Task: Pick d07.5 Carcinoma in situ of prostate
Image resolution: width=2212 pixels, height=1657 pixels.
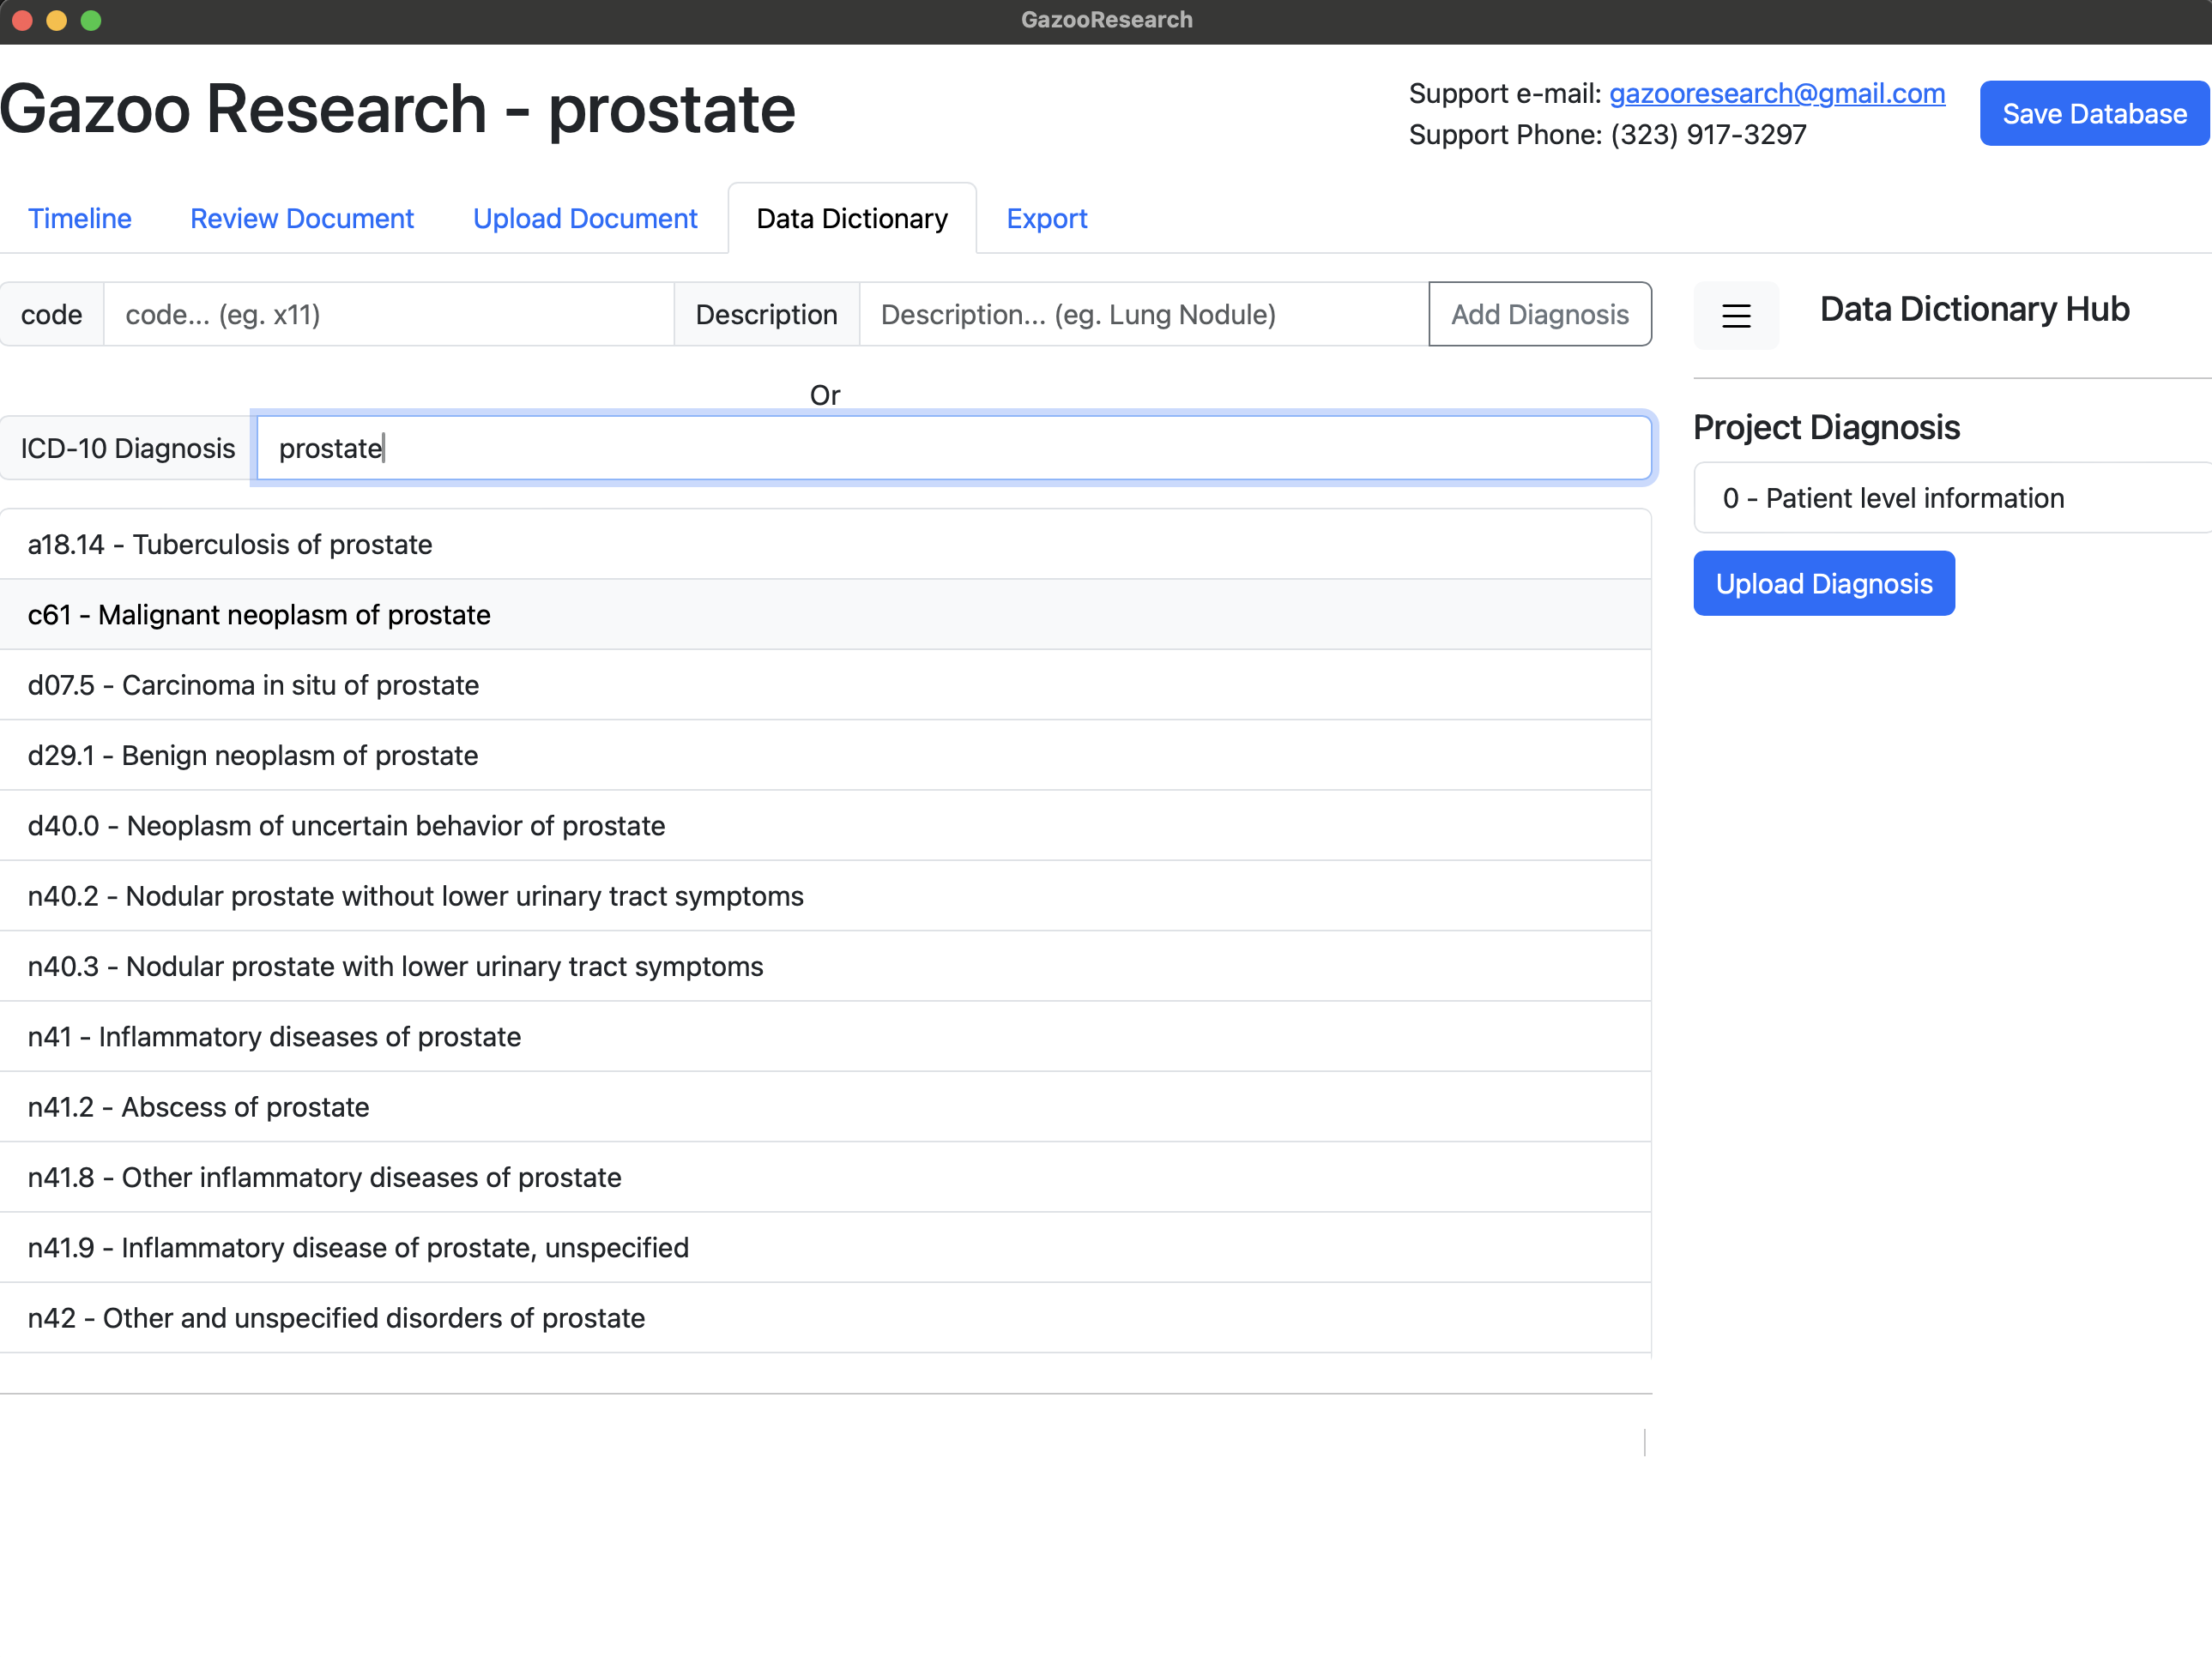Action: tap(253, 685)
